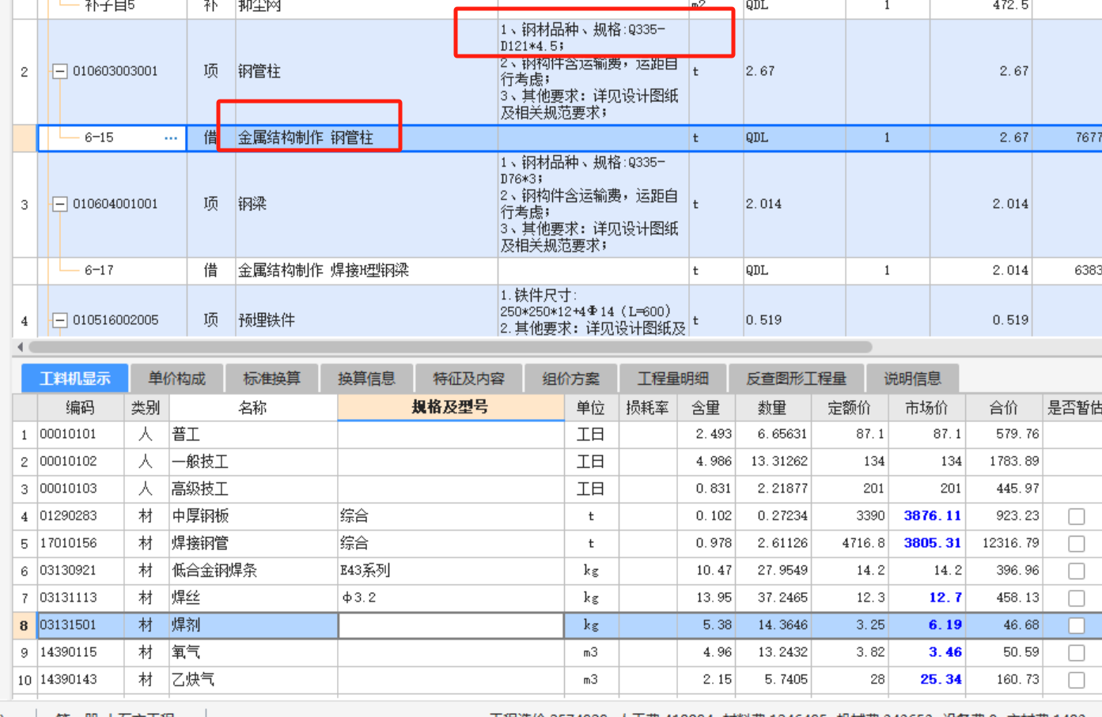Viewport: 1102px width, 717px height.
Task: Open the 单价构成 tab
Action: (176, 379)
